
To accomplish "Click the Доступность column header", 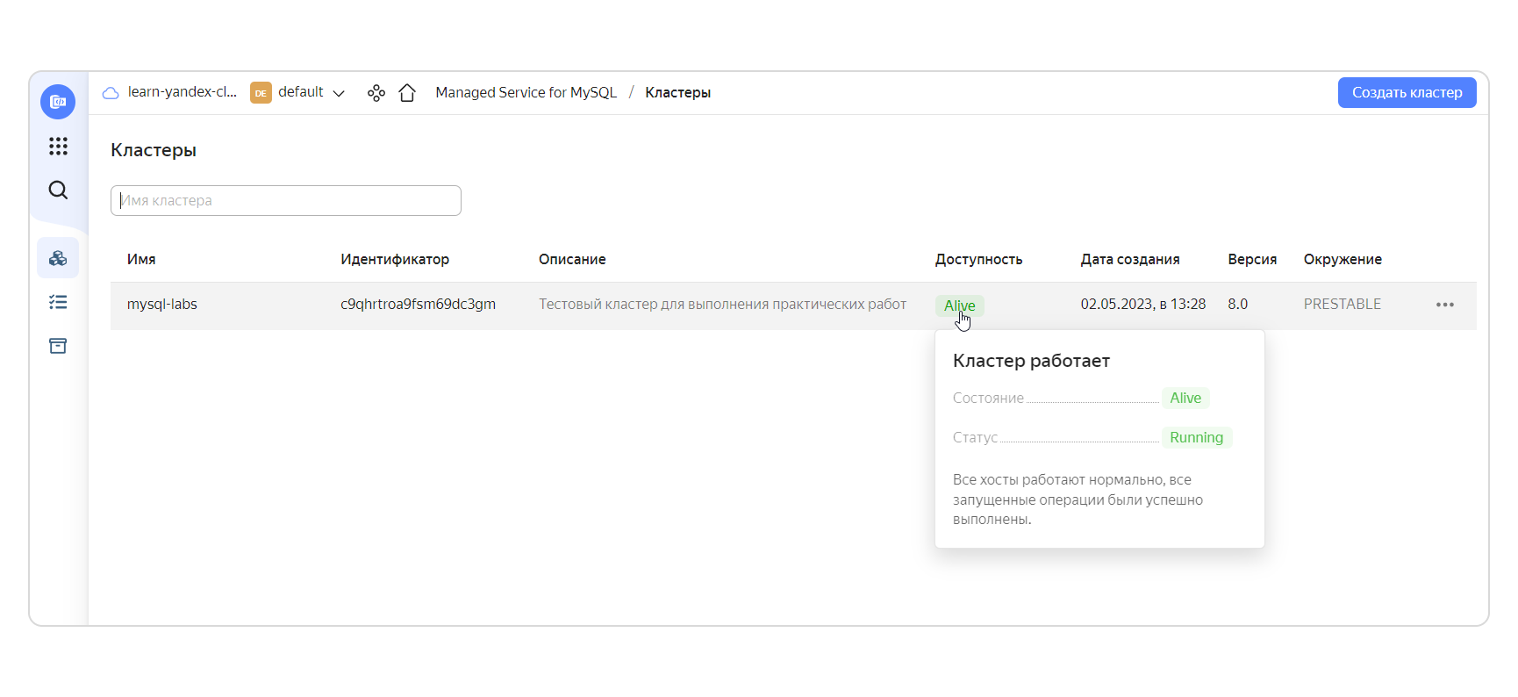I will [x=978, y=260].
